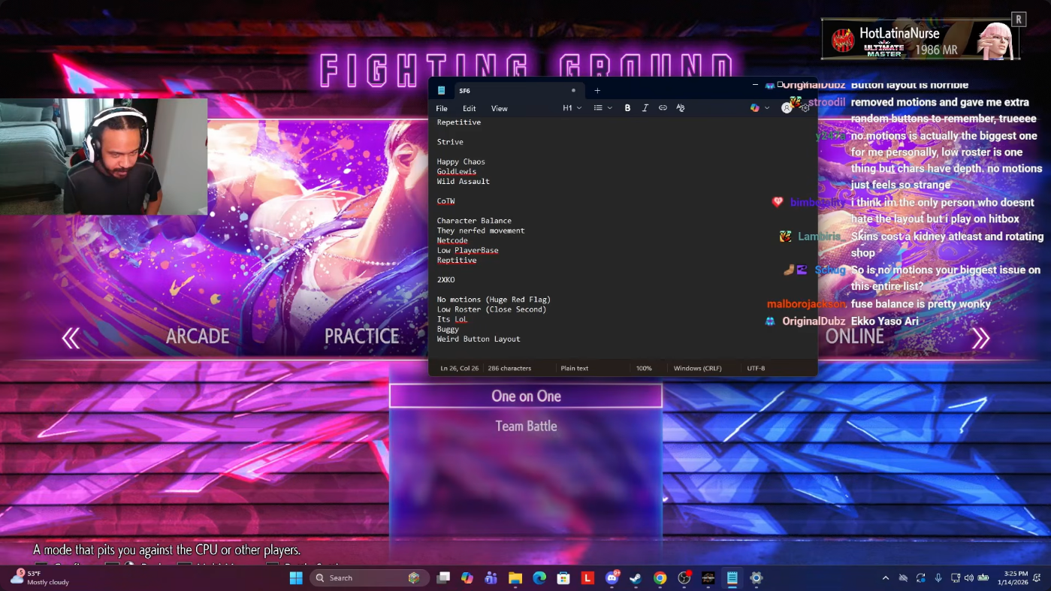The width and height of the screenshot is (1051, 591).
Task: Click the word 'GoldLewis' in the note
Action: tap(457, 172)
